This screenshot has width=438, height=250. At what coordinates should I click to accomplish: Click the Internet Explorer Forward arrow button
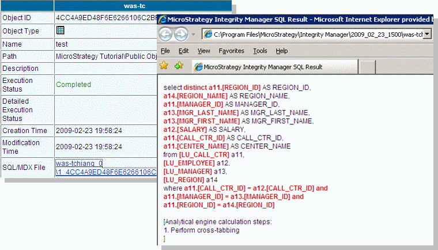181,35
